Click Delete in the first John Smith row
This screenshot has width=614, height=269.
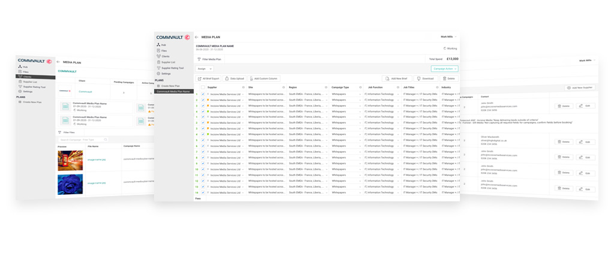[564, 106]
